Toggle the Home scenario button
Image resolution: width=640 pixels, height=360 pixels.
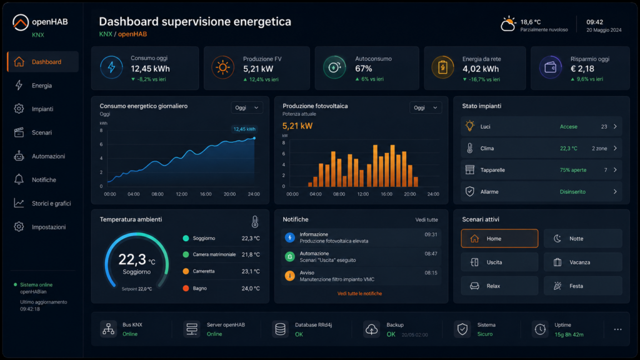[x=499, y=238]
